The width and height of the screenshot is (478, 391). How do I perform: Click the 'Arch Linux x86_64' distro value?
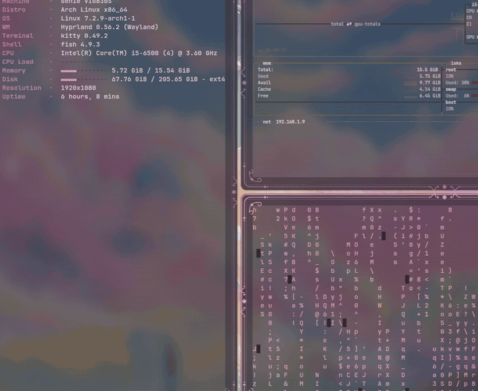[x=94, y=10]
